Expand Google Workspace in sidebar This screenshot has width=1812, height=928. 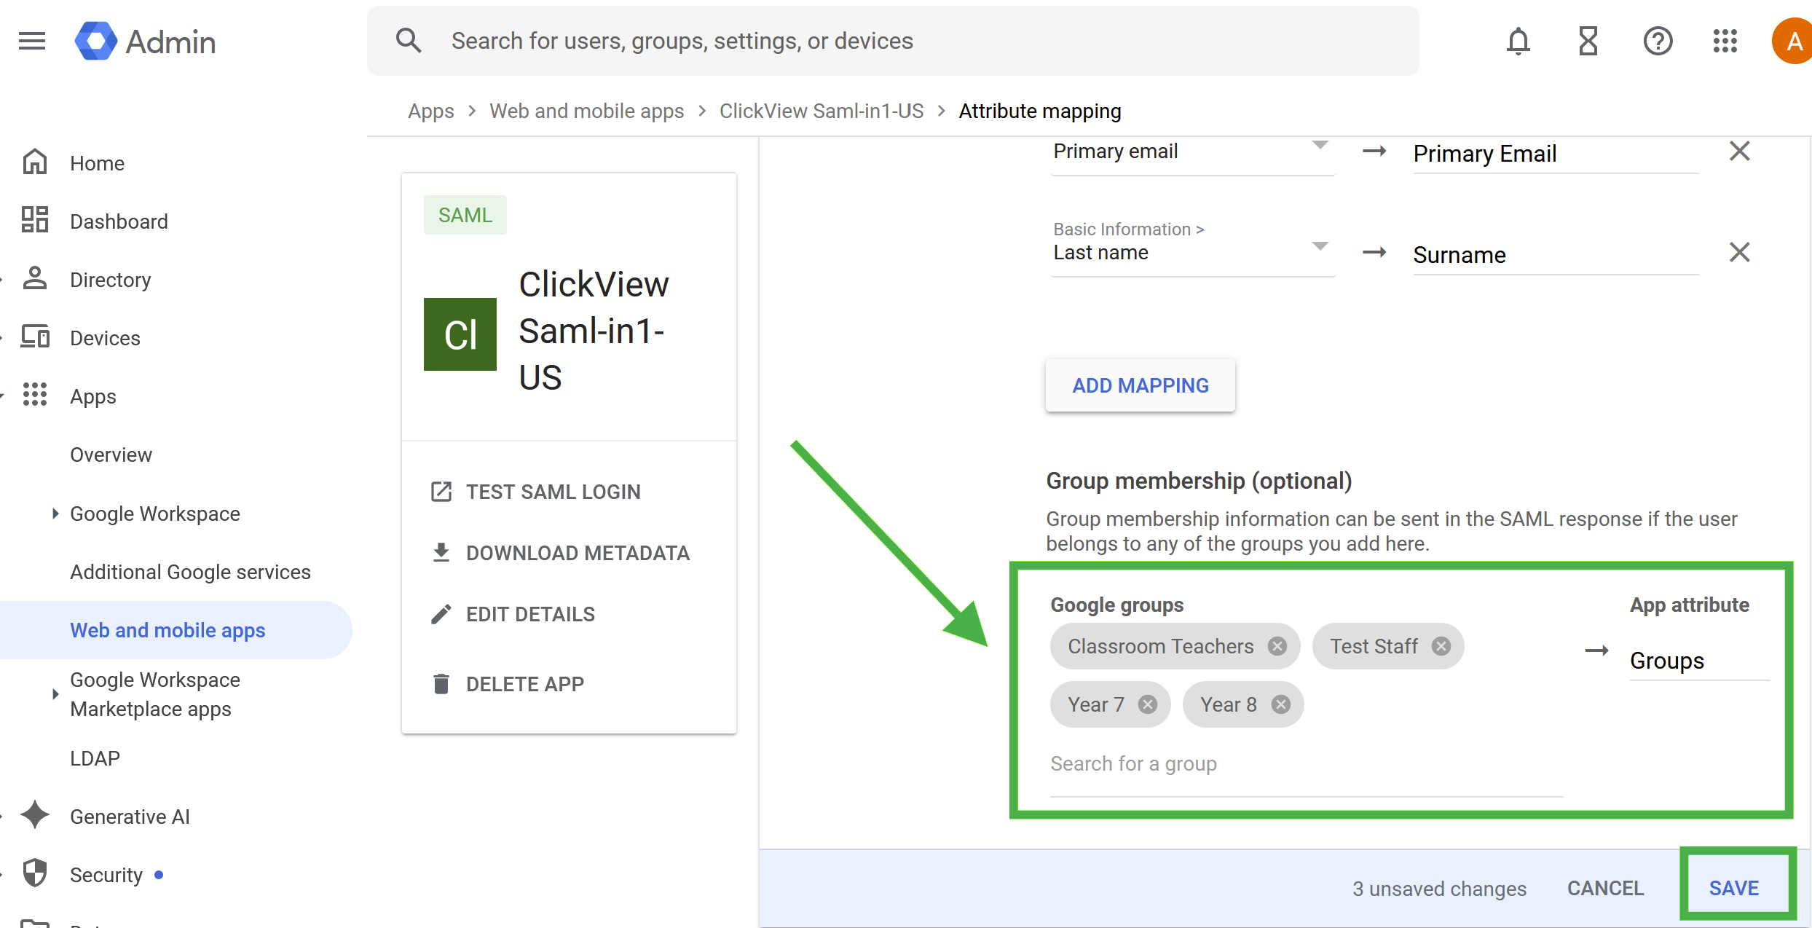(x=55, y=514)
